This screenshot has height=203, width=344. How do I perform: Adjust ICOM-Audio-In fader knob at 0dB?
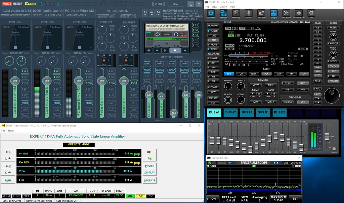click(15, 81)
